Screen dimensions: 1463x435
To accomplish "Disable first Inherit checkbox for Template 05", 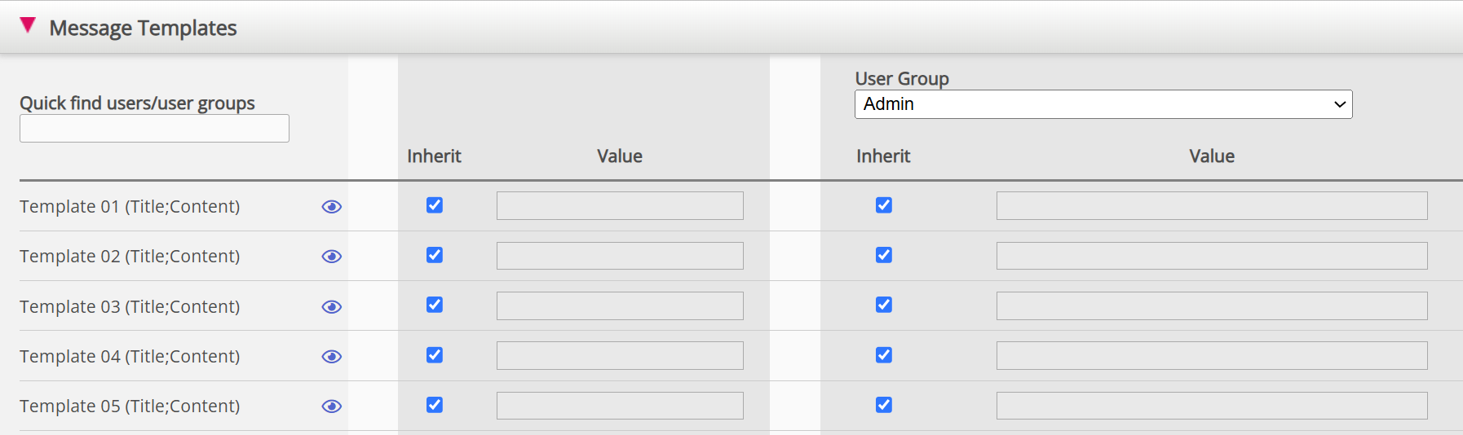I will [435, 405].
